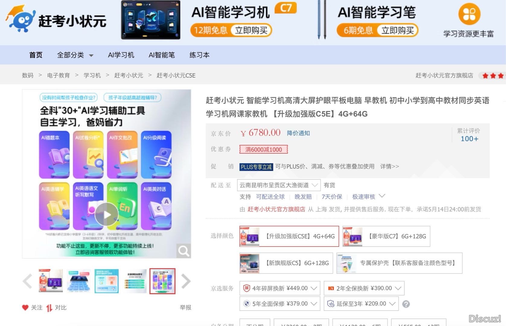Click the orange 学习资源更丰富 icon
Image resolution: width=506 pixels, height=326 pixels.
pos(469,14)
